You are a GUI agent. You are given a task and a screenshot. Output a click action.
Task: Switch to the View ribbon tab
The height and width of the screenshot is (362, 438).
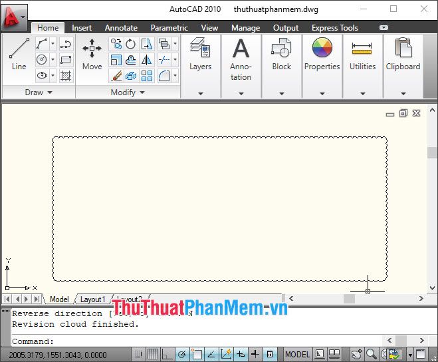(x=209, y=28)
